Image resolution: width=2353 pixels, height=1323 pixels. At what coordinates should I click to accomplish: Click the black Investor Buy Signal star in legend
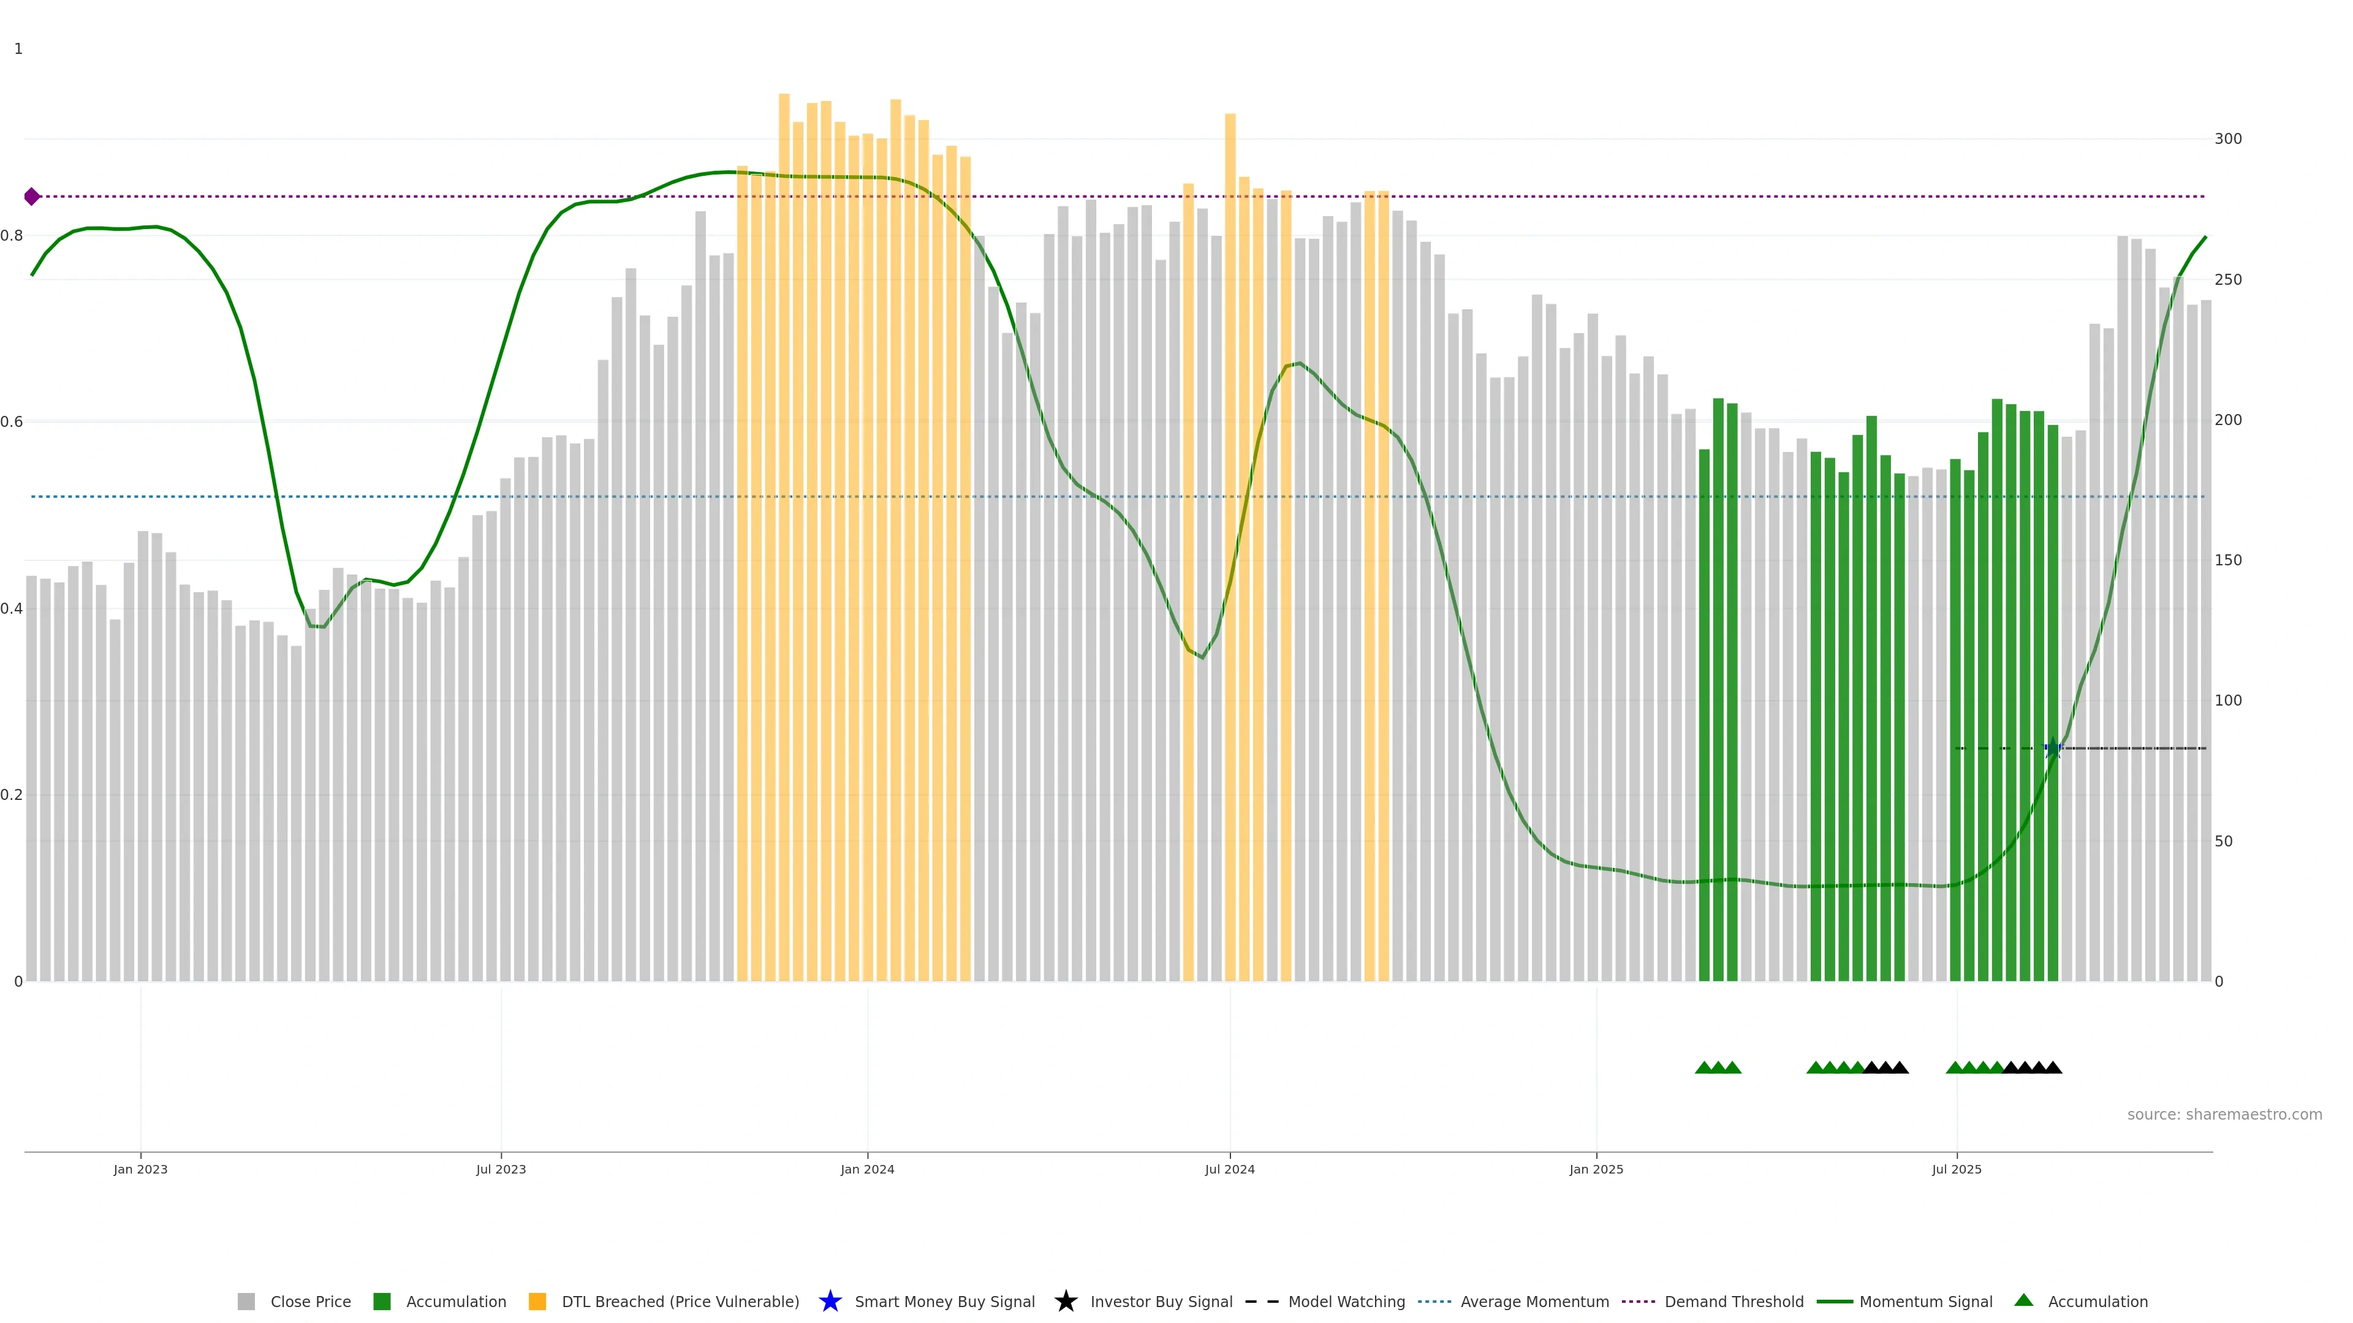coord(1065,1301)
